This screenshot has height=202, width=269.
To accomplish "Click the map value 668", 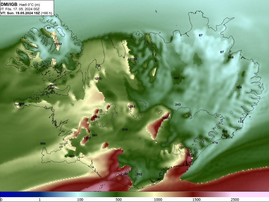I will click(x=231, y=57).
